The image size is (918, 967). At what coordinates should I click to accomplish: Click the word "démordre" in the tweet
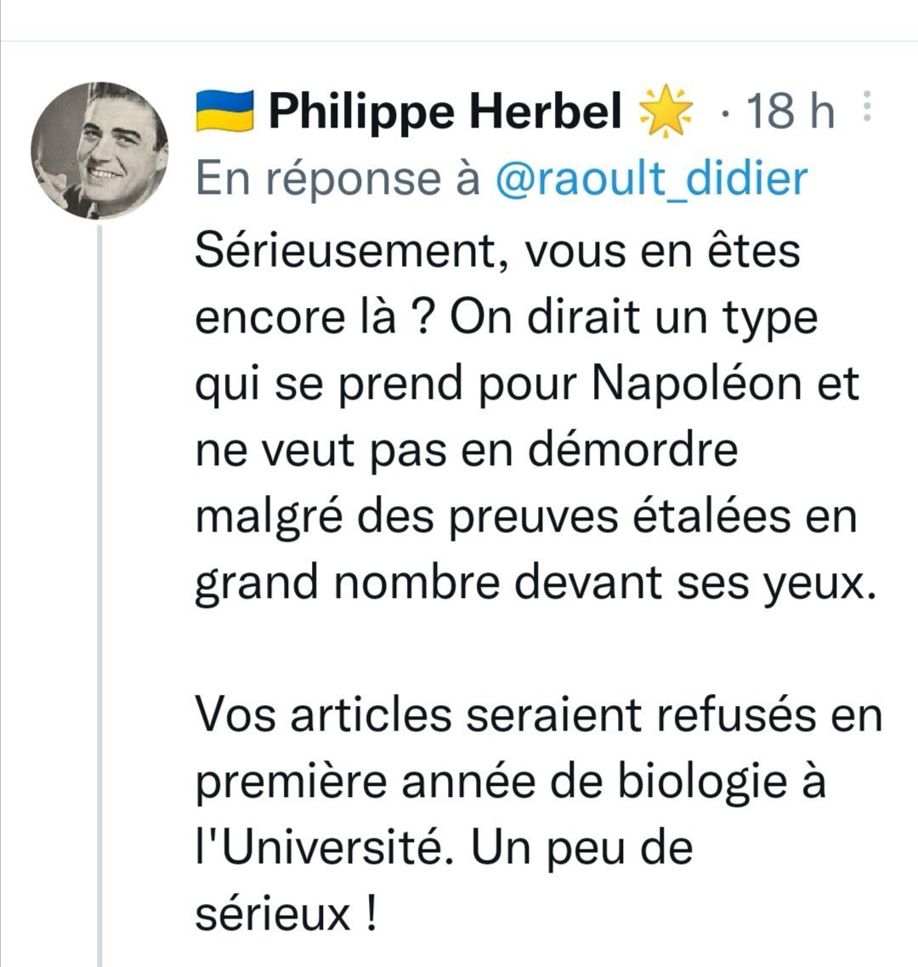(632, 450)
